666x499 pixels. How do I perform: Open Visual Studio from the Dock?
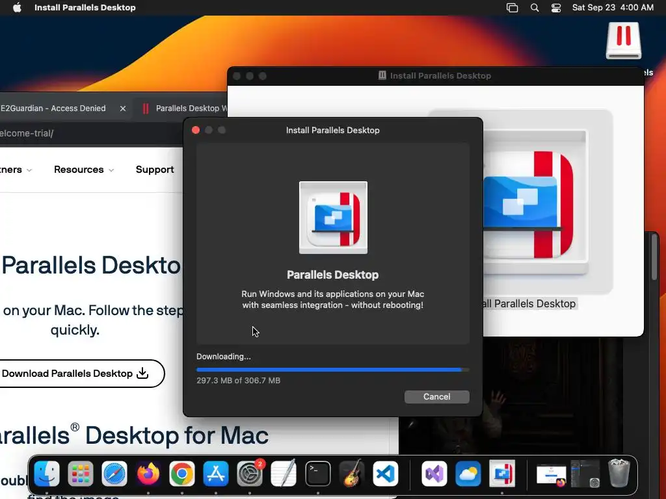(434, 474)
